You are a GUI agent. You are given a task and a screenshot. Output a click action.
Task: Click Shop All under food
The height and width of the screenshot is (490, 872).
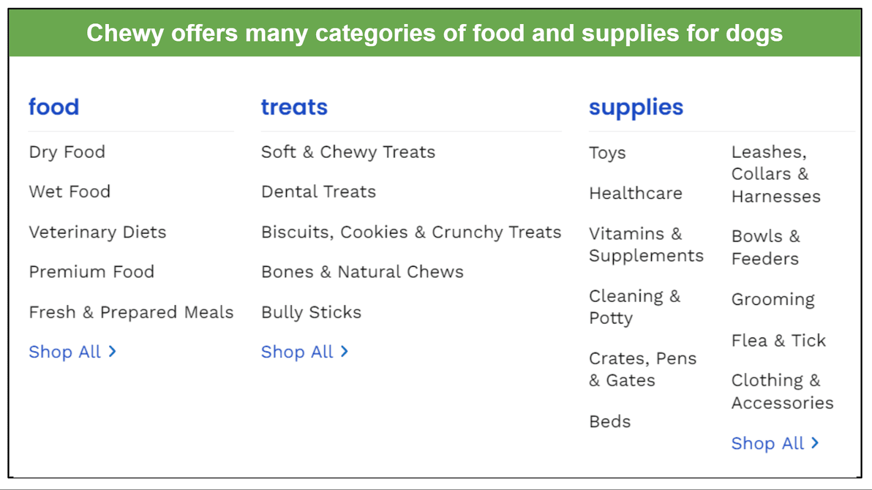pos(72,352)
